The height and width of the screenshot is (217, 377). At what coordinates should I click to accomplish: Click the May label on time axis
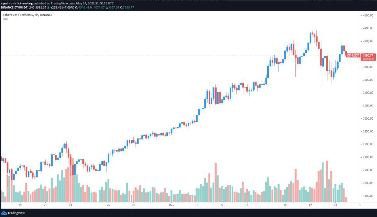(171, 206)
